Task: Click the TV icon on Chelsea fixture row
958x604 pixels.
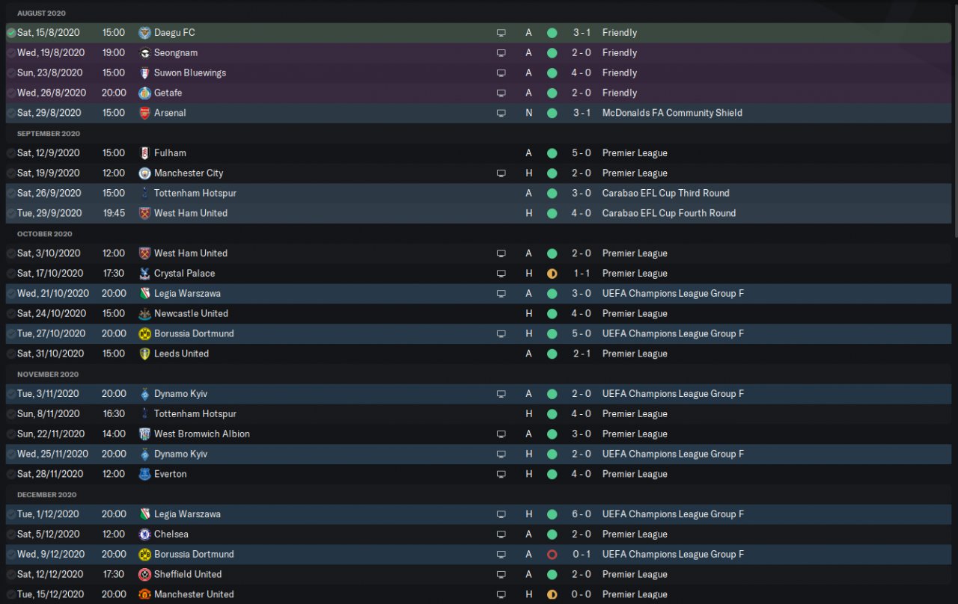Action: click(x=501, y=534)
